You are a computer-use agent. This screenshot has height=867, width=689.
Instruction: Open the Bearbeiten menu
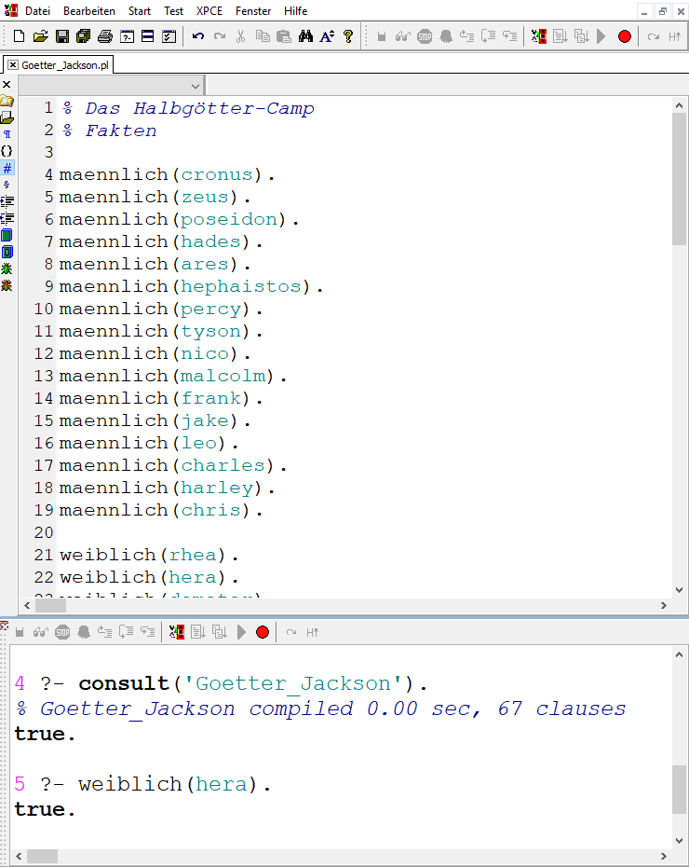[88, 11]
